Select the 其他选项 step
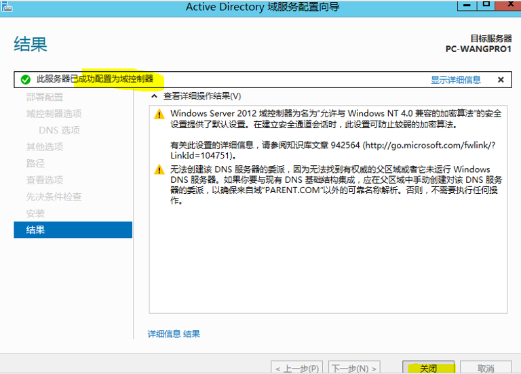 click(x=45, y=147)
